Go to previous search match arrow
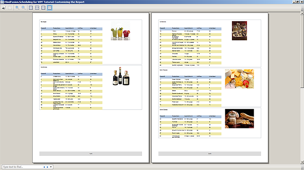The image size is (304, 170). [x=44, y=167]
